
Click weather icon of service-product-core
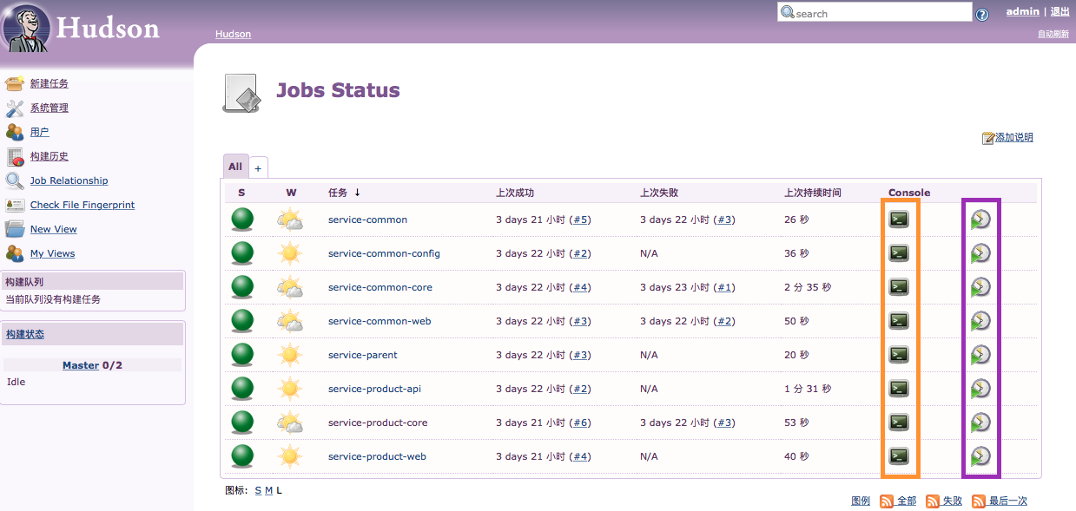[290, 423]
